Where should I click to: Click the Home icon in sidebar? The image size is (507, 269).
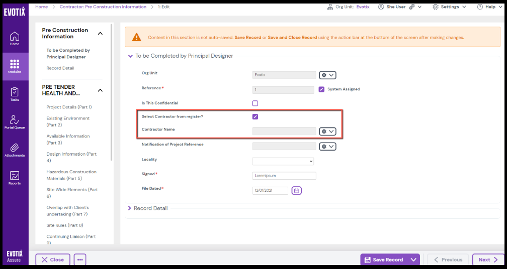(x=15, y=38)
